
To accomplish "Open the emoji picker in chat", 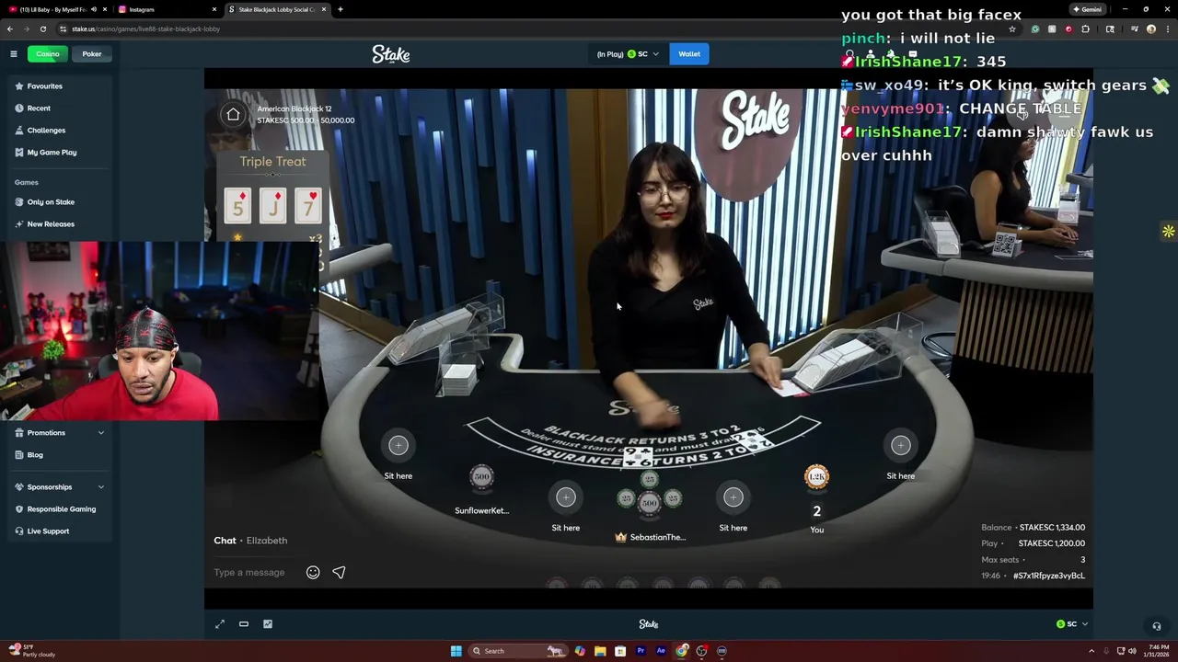I will (x=313, y=573).
